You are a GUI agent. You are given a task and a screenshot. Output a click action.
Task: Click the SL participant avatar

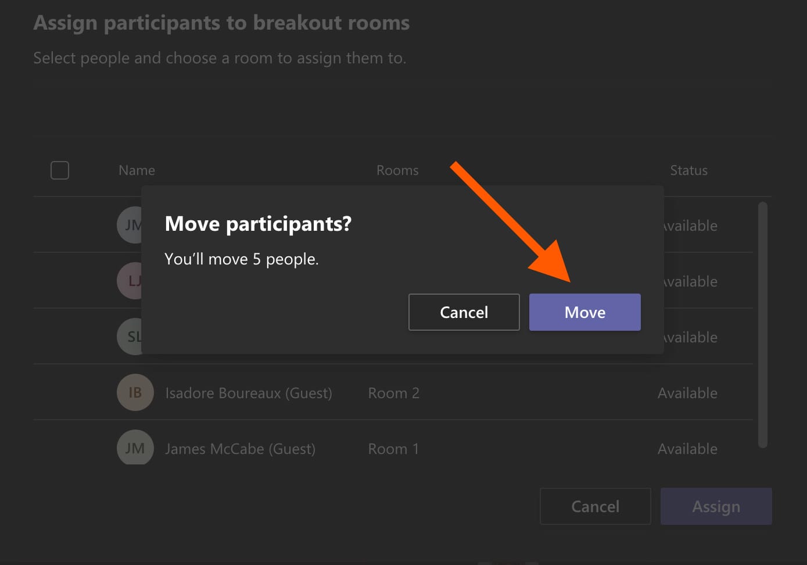click(130, 337)
